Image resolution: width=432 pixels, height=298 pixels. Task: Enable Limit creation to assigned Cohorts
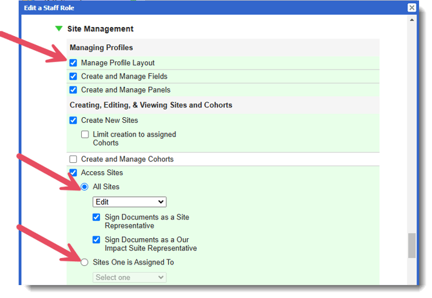coord(85,135)
